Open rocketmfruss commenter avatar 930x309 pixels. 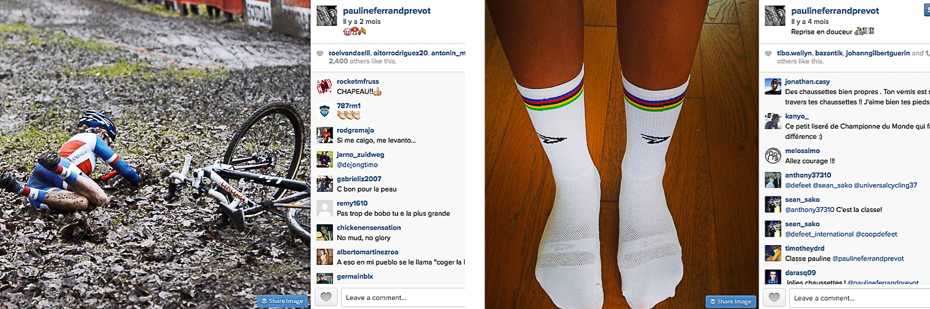coord(324,87)
